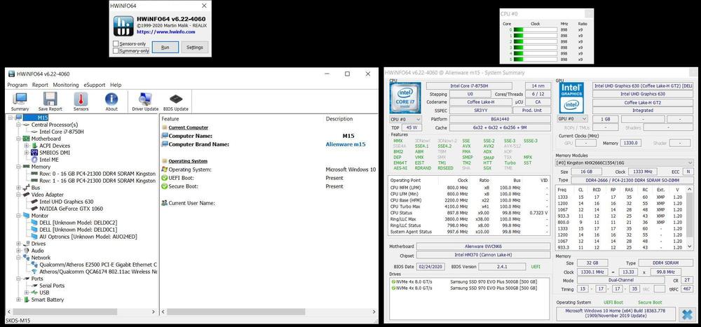Open the eSupport menu
Image resolution: width=701 pixels, height=327 pixels.
pos(94,85)
